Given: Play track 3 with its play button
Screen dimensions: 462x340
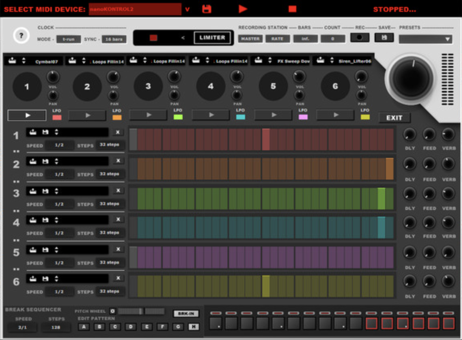Looking at the screenshot, I should (x=148, y=115).
